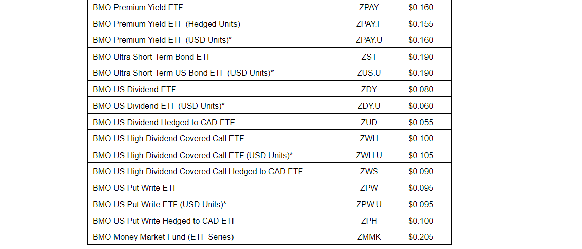Select the ZWH ticker cell

click(x=369, y=138)
